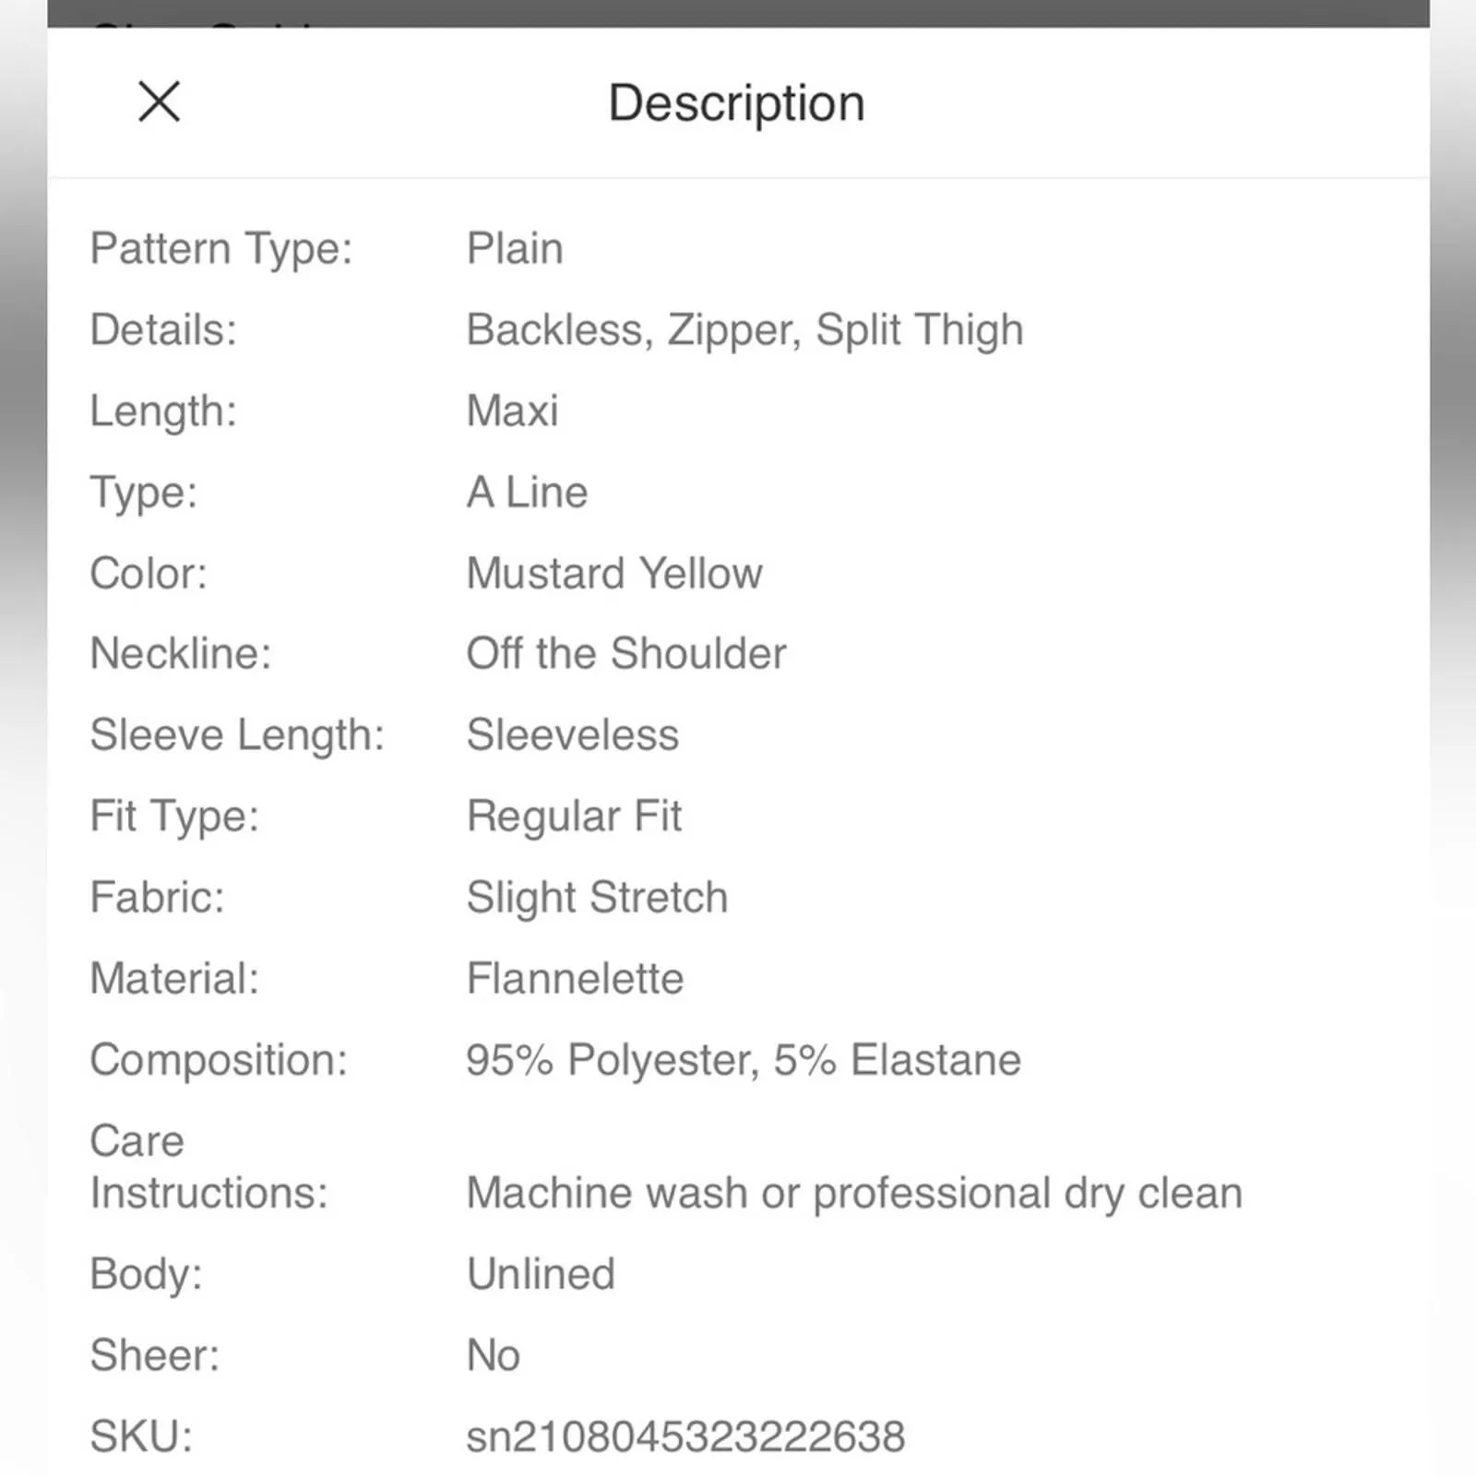The width and height of the screenshot is (1476, 1476).
Task: Tap the Sleeve Length label
Action: 237,736
